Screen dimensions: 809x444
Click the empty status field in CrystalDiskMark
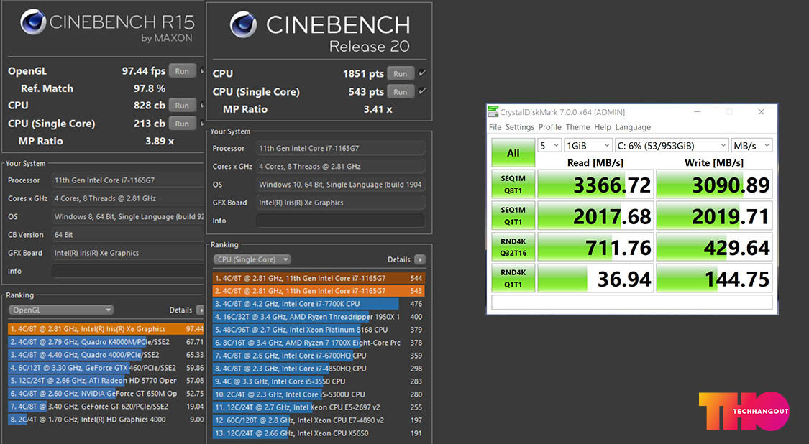tap(632, 302)
